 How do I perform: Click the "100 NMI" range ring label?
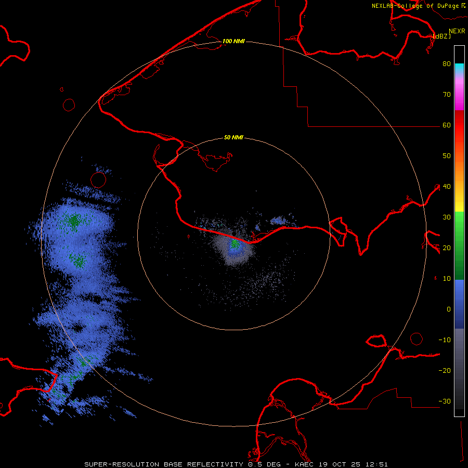(x=233, y=41)
